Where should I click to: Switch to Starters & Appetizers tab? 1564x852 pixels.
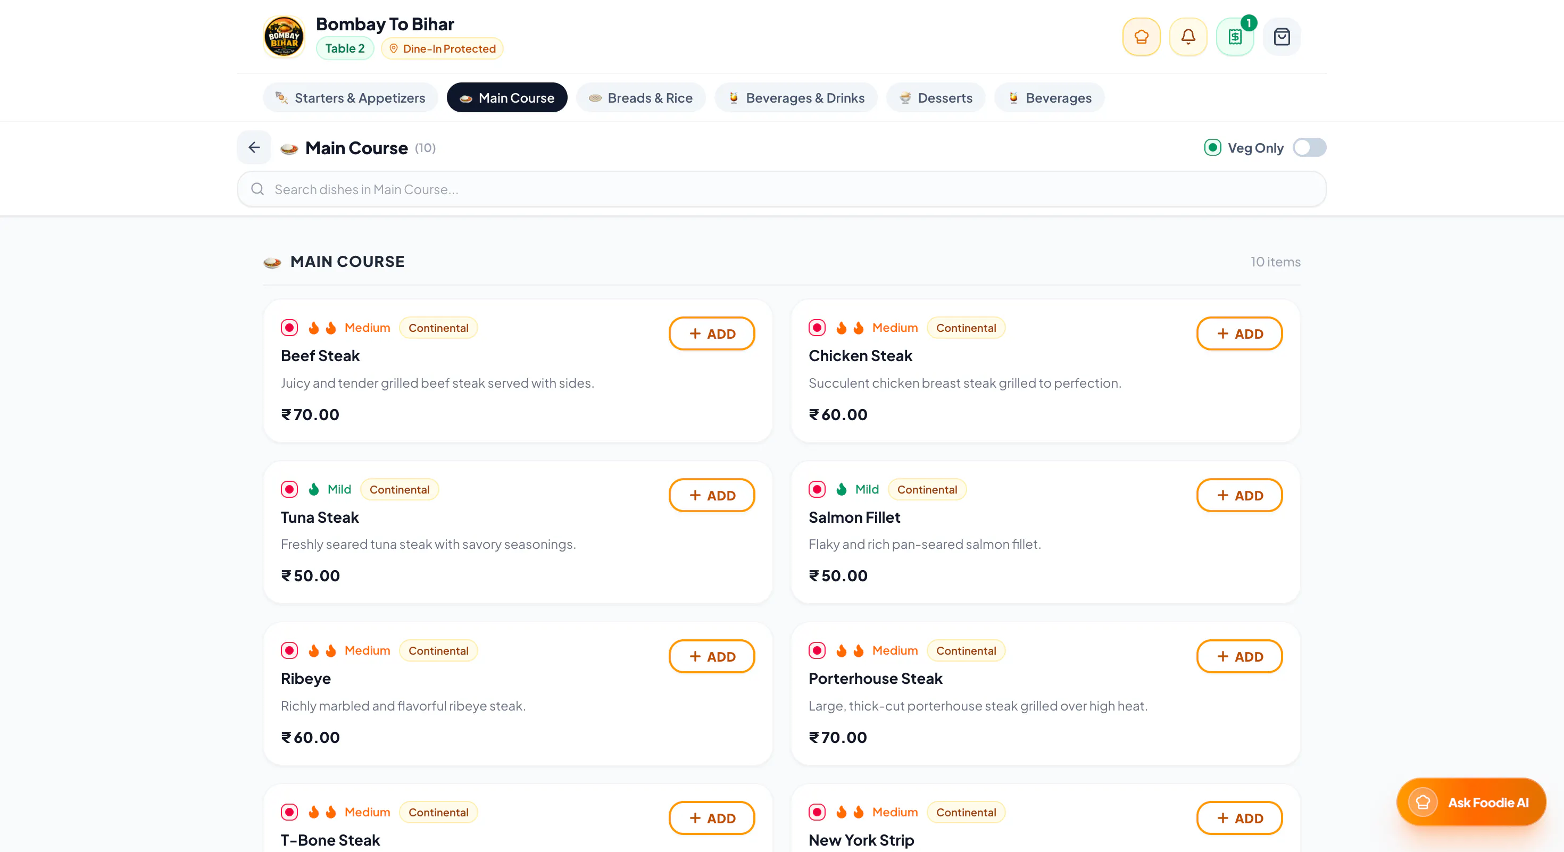click(x=351, y=98)
